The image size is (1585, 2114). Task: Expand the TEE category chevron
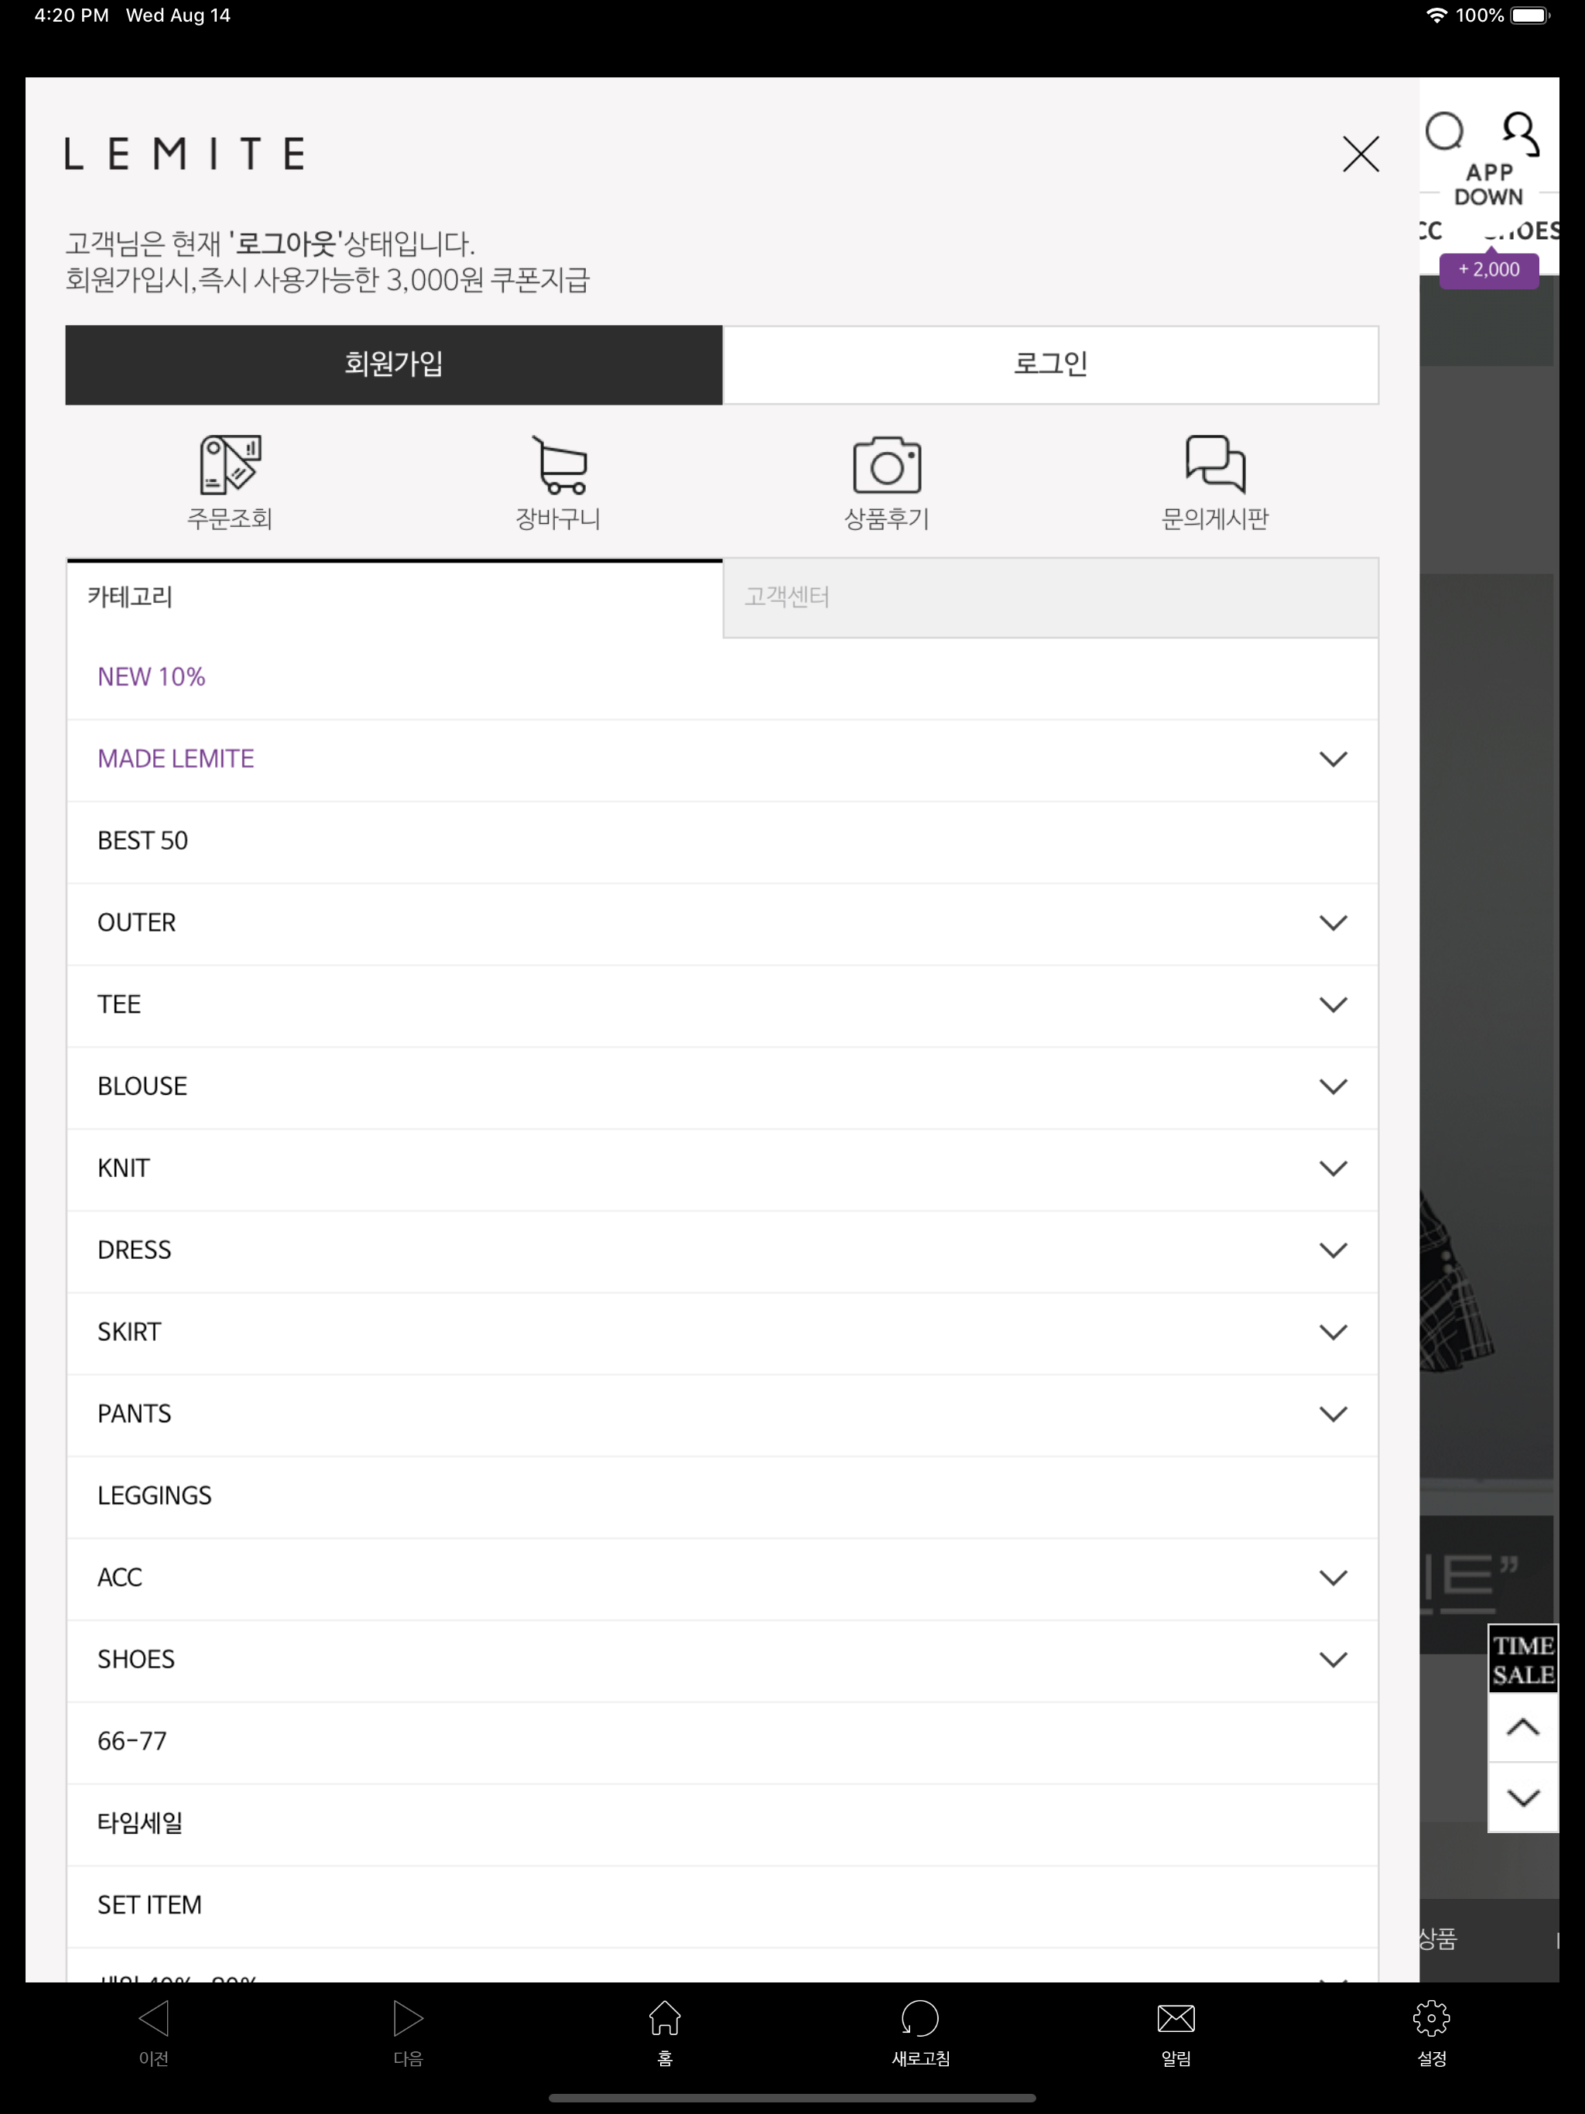(x=1333, y=1004)
